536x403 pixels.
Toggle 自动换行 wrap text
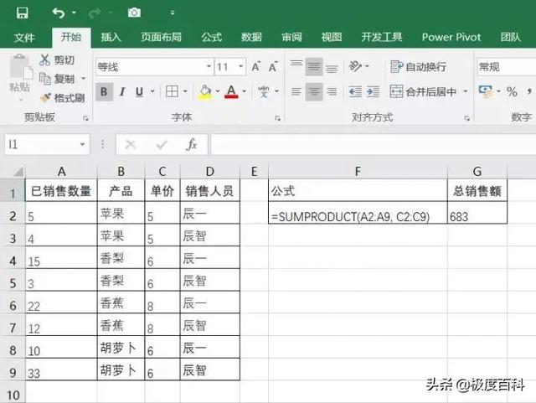[x=418, y=66]
